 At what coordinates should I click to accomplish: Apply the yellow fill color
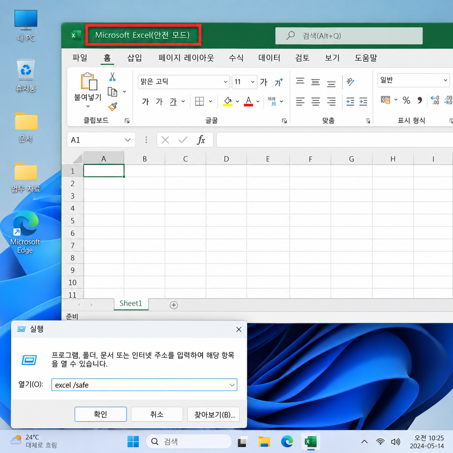coord(228,101)
